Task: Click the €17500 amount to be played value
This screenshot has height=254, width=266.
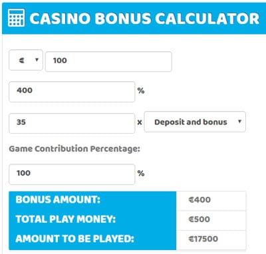Action: (203, 239)
